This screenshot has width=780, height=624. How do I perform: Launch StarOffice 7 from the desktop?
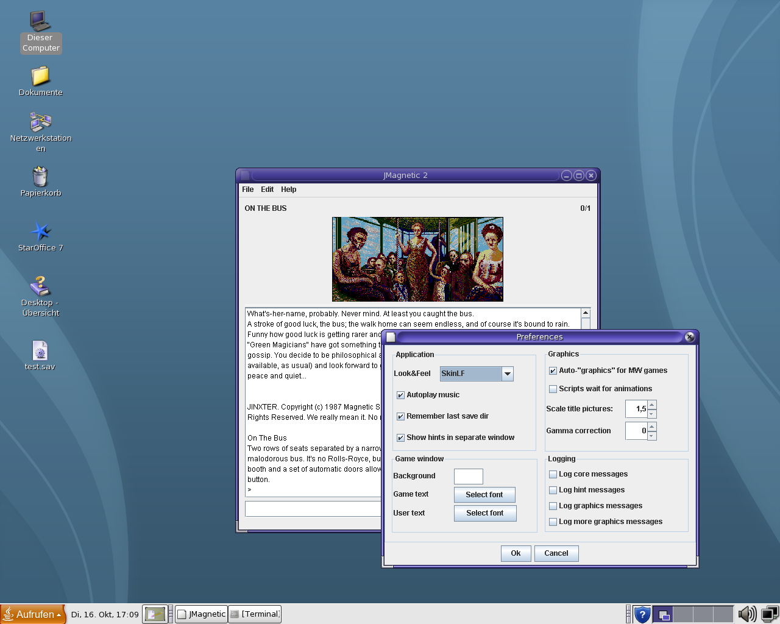click(40, 232)
